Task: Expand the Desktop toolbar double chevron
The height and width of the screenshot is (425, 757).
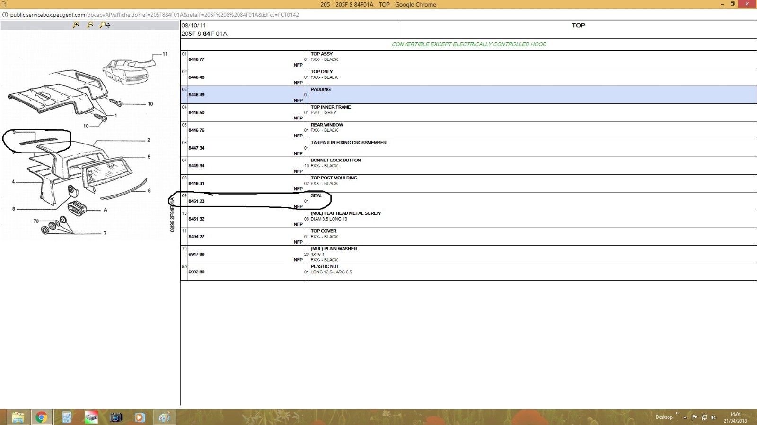Action: [677, 414]
